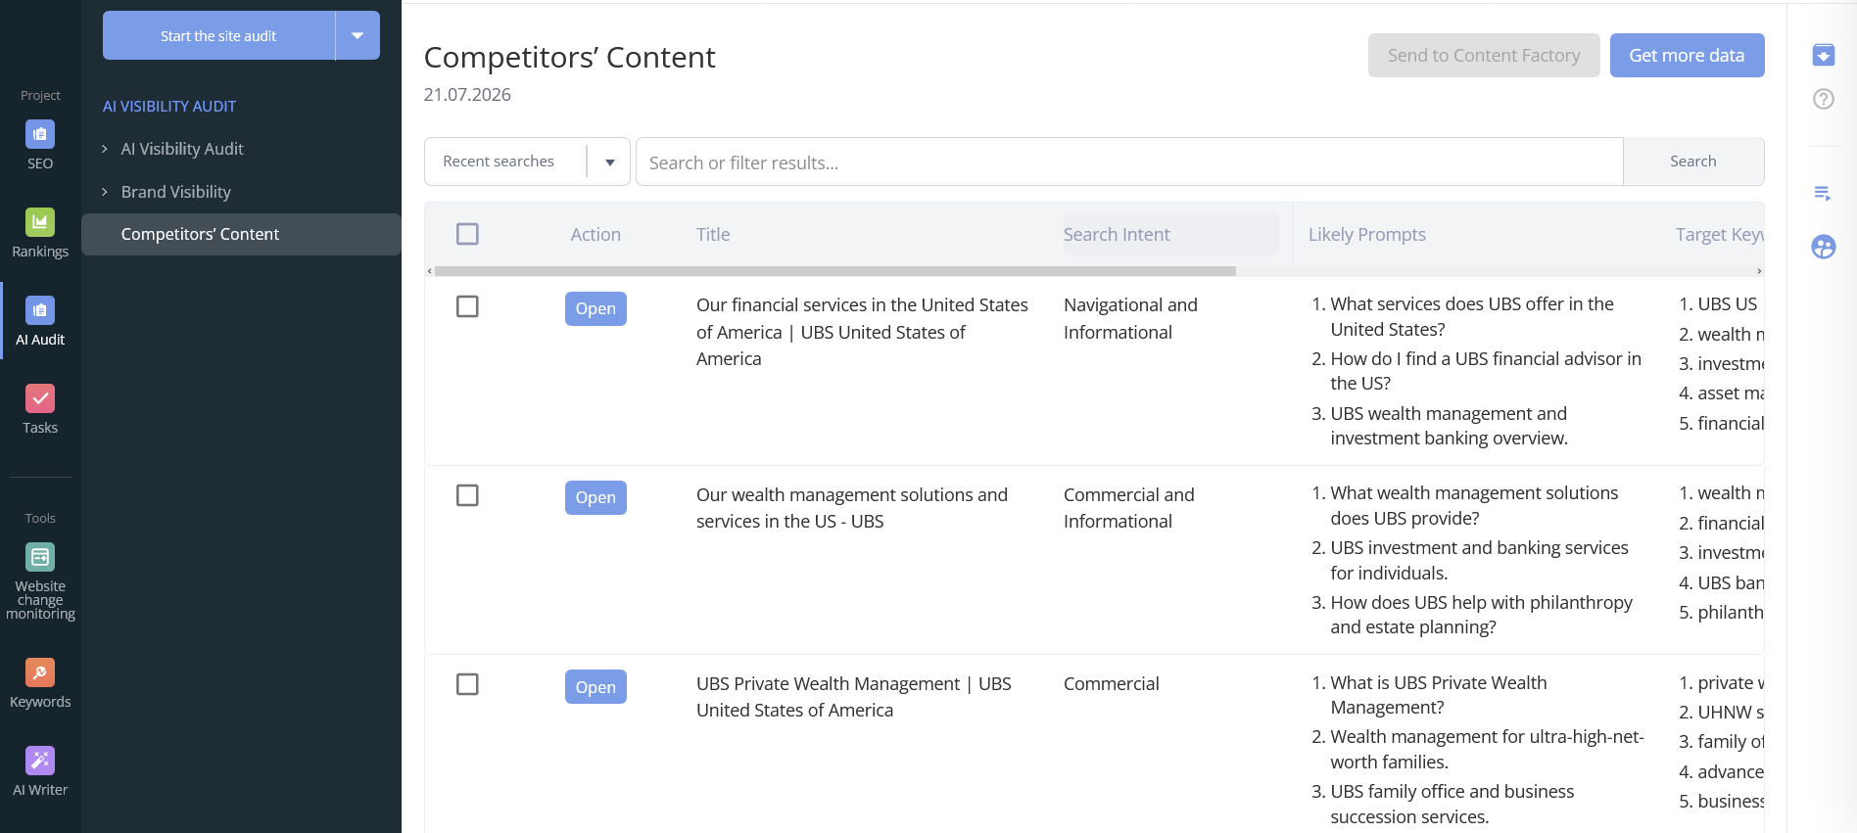Click the download archive icon in right rail
The image size is (1857, 833).
pyautogui.click(x=1823, y=55)
